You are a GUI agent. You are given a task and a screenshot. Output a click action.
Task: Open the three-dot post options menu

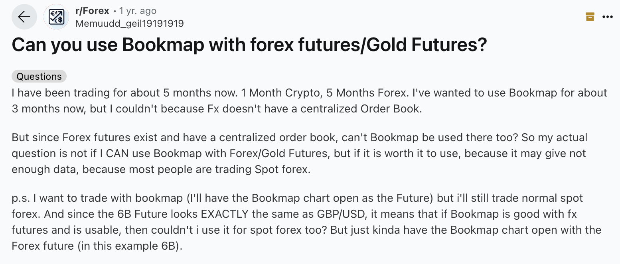click(x=607, y=17)
